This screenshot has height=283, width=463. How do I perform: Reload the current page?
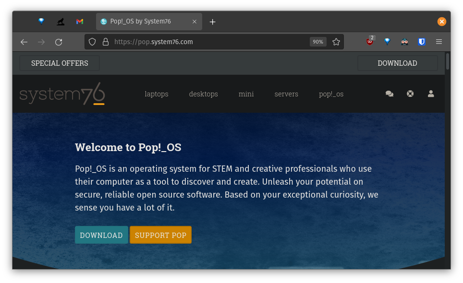coord(59,42)
